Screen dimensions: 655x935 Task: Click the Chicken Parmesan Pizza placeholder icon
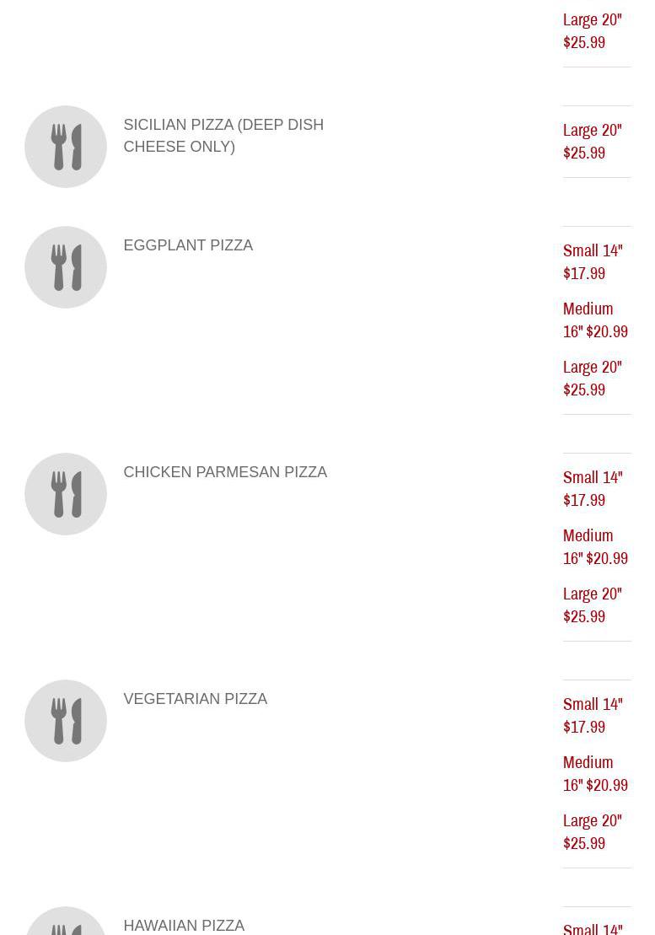[x=66, y=494]
